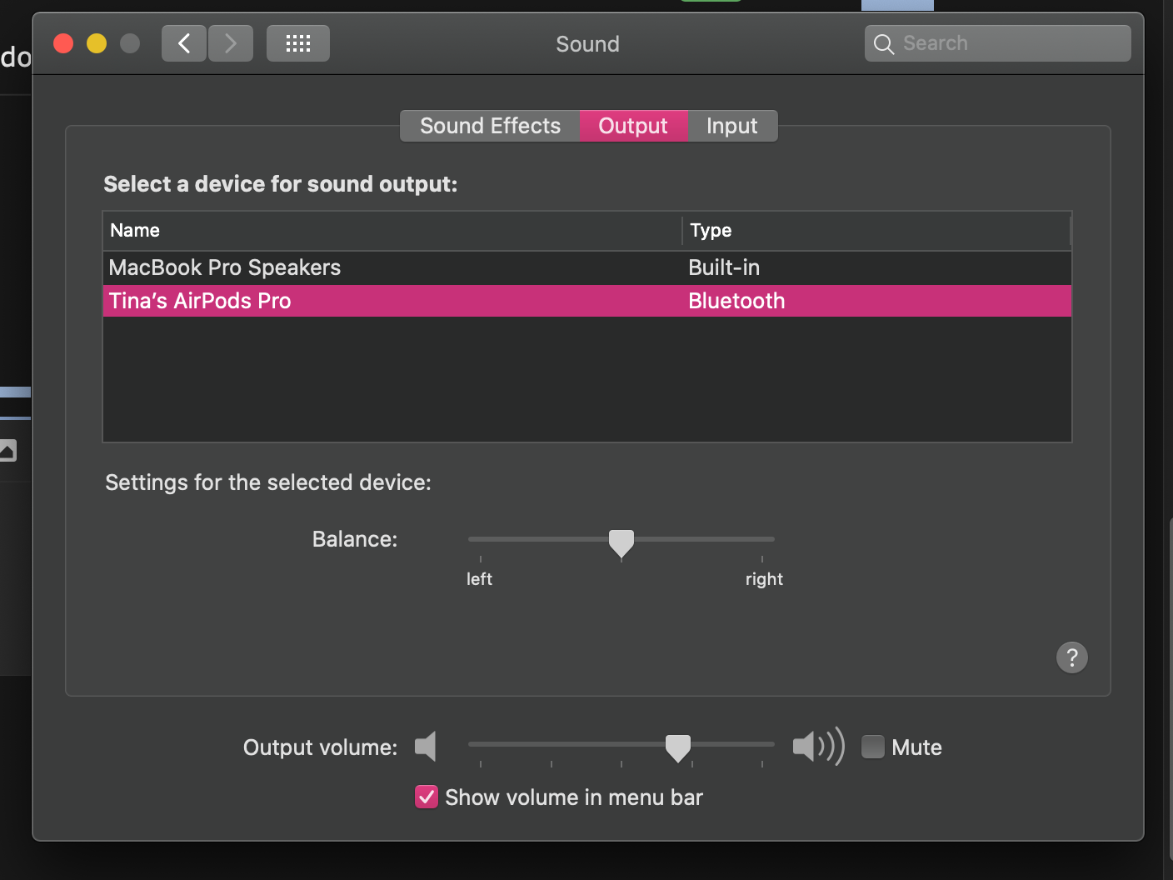This screenshot has height=880, width=1173.
Task: Set balance to the left label end
Action: click(479, 579)
